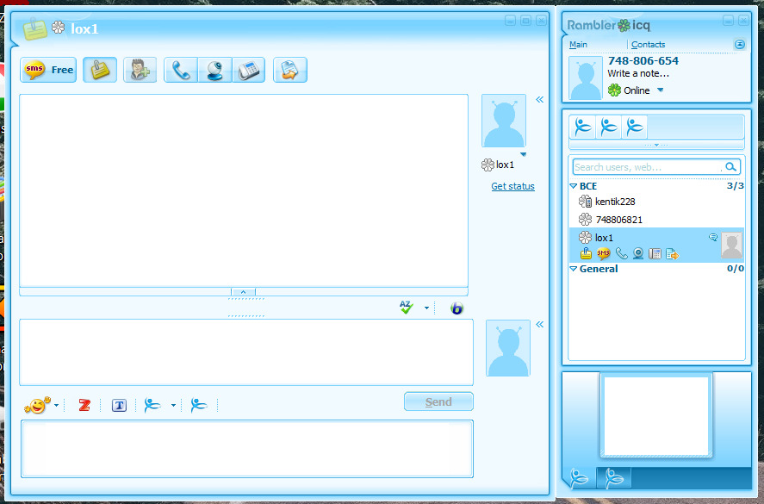
Task: Click the webcam icon under lox1 contact
Action: click(x=637, y=253)
